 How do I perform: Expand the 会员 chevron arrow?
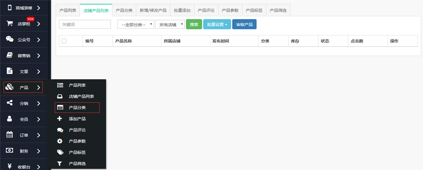pos(38,119)
